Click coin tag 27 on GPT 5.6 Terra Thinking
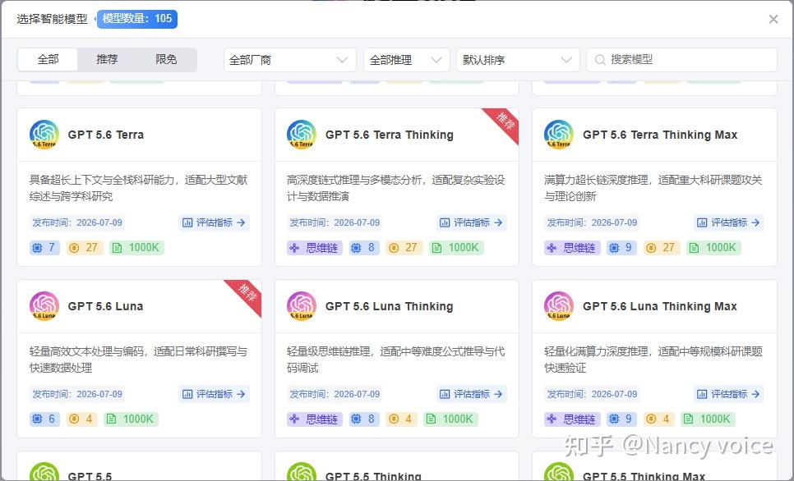 tap(404, 248)
